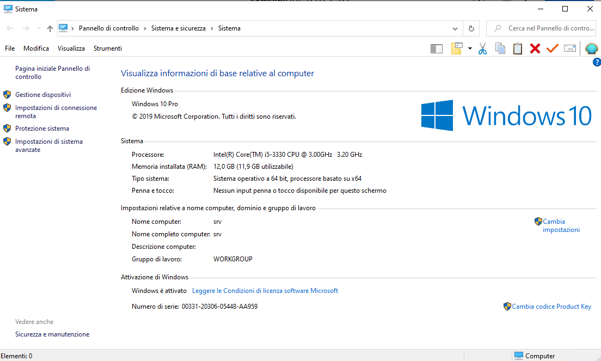Viewport: 601px width, 361px height.
Task: Open the File menu
Action: coord(10,48)
